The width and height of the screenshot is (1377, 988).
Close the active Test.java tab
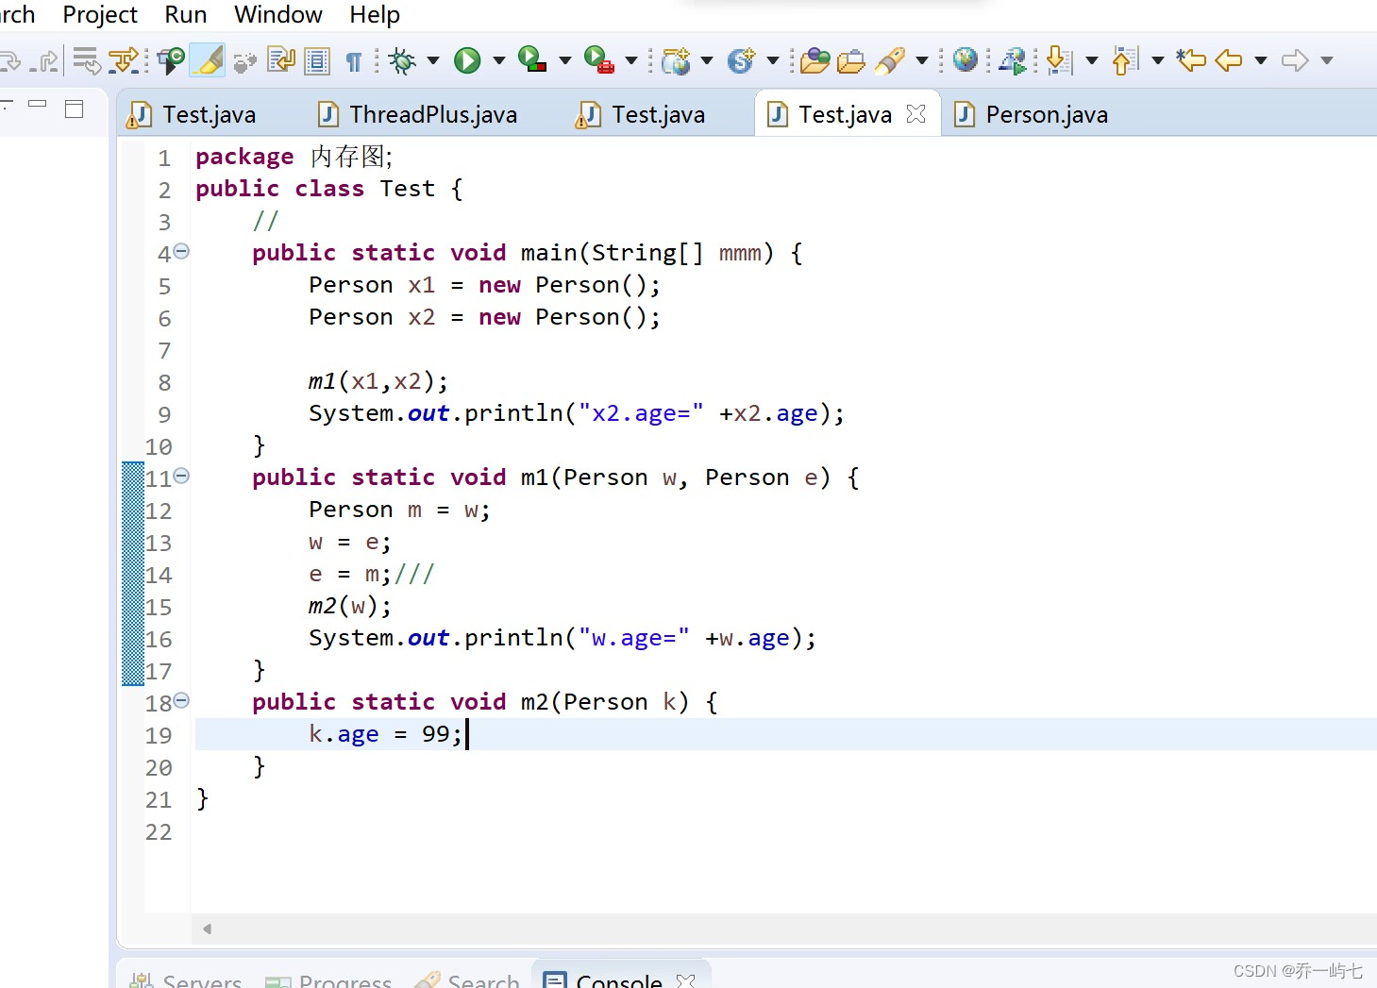coord(915,114)
